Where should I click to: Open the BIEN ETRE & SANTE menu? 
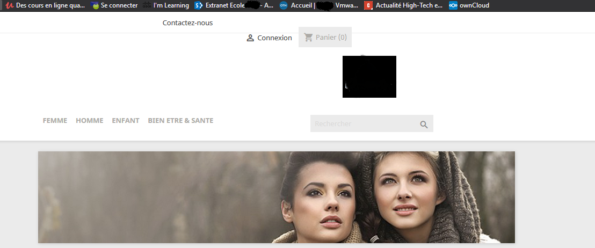pyautogui.click(x=180, y=121)
